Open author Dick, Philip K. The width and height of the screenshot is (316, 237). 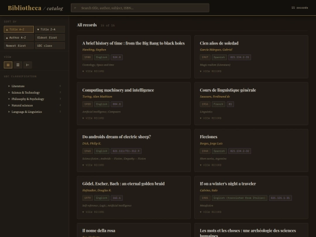(92, 143)
